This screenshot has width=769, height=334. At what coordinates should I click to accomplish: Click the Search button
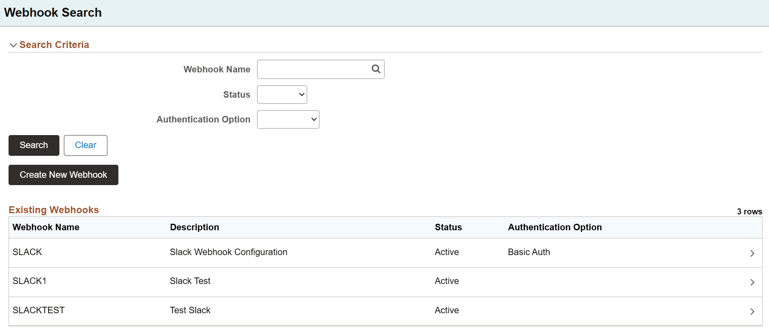coord(34,145)
